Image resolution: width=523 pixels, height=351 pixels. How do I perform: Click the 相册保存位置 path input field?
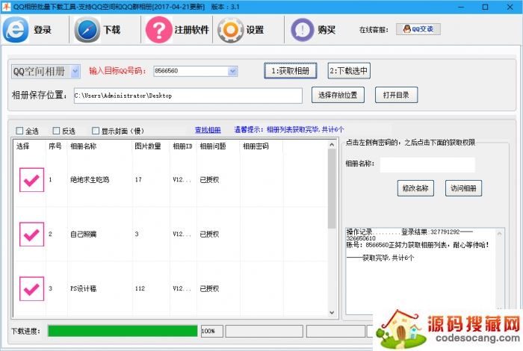187,96
